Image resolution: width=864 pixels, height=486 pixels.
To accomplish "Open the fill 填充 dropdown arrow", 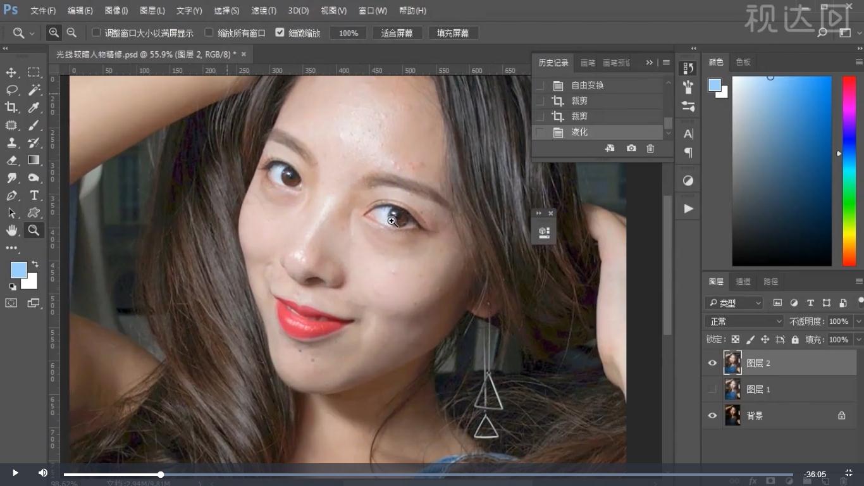I will (x=858, y=340).
